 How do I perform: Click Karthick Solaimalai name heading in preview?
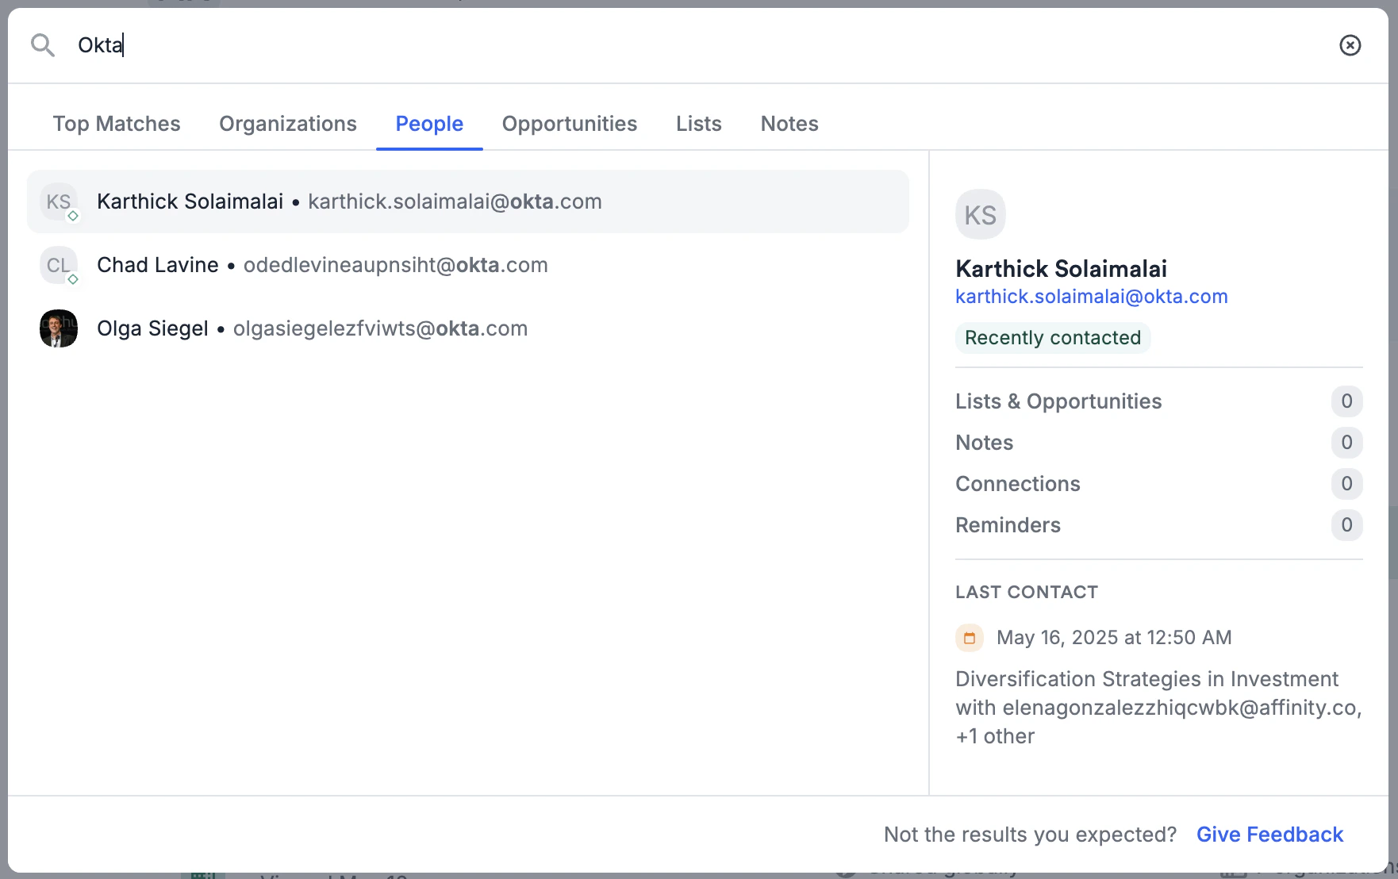point(1061,269)
